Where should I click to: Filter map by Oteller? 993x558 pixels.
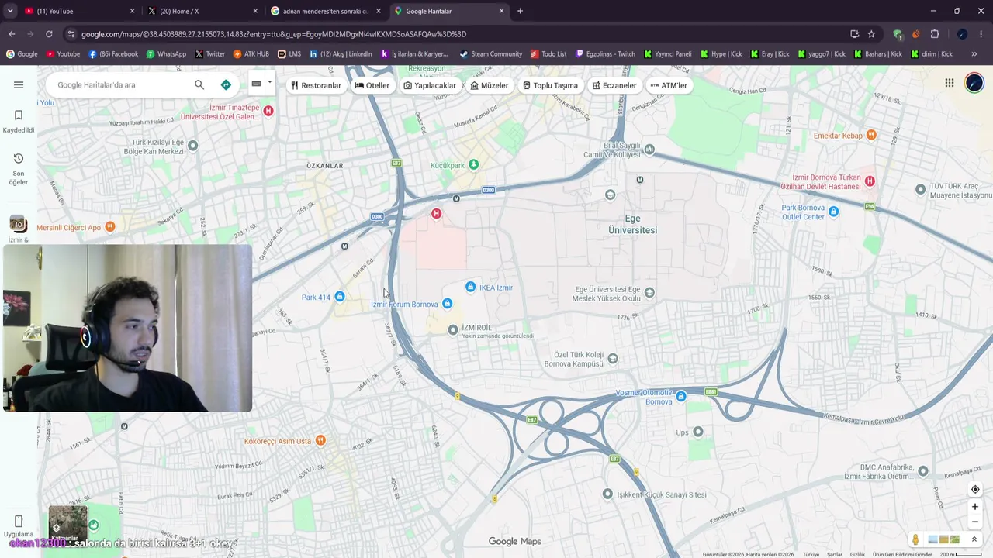click(x=372, y=85)
